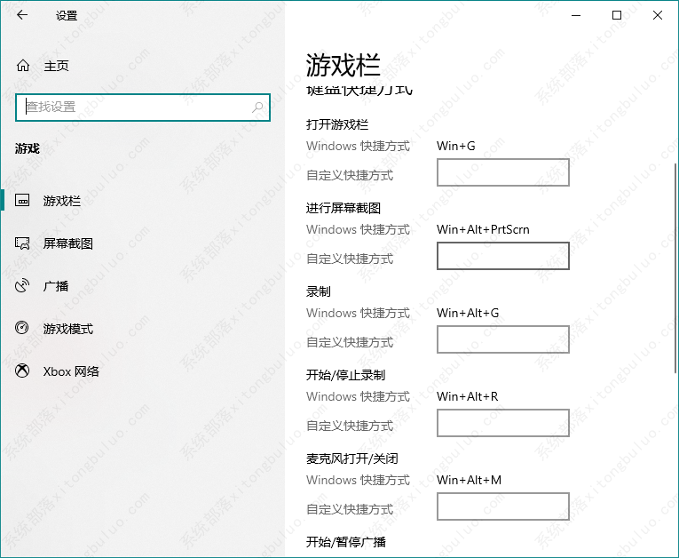This screenshot has width=679, height=558.
Task: Click custom shortcut box for 开始/停止录制
Action: [x=502, y=424]
